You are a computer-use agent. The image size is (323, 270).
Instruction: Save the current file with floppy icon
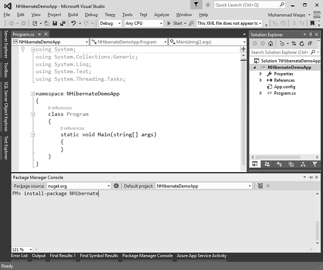pos(55,23)
